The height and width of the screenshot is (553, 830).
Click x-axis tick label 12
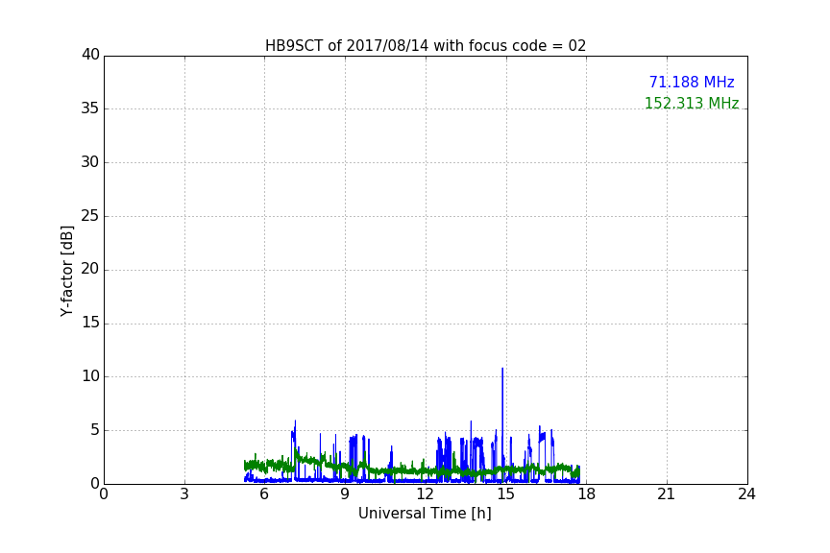(x=425, y=494)
